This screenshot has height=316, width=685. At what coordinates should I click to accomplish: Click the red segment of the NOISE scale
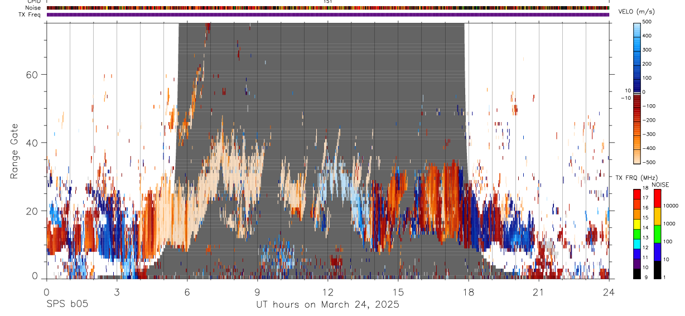[658, 198]
